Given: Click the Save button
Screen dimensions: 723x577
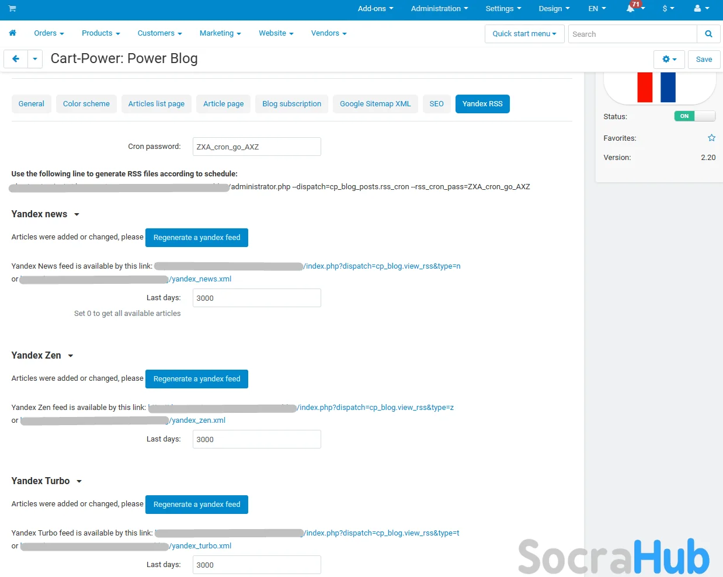Looking at the screenshot, I should (704, 60).
